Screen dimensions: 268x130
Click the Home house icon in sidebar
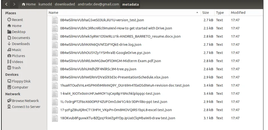pyautogui.click(x=9, y=26)
